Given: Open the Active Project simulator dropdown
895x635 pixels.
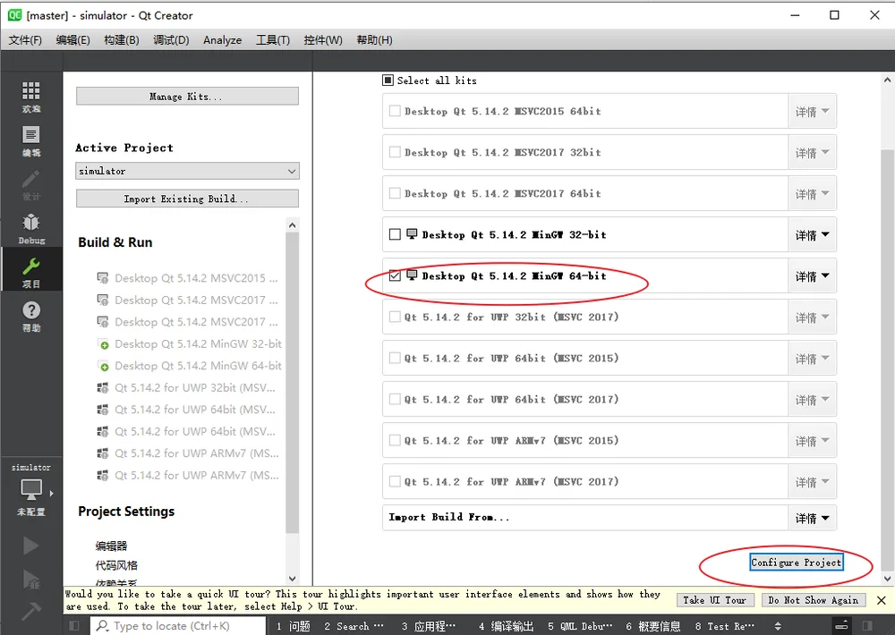Looking at the screenshot, I should [187, 171].
